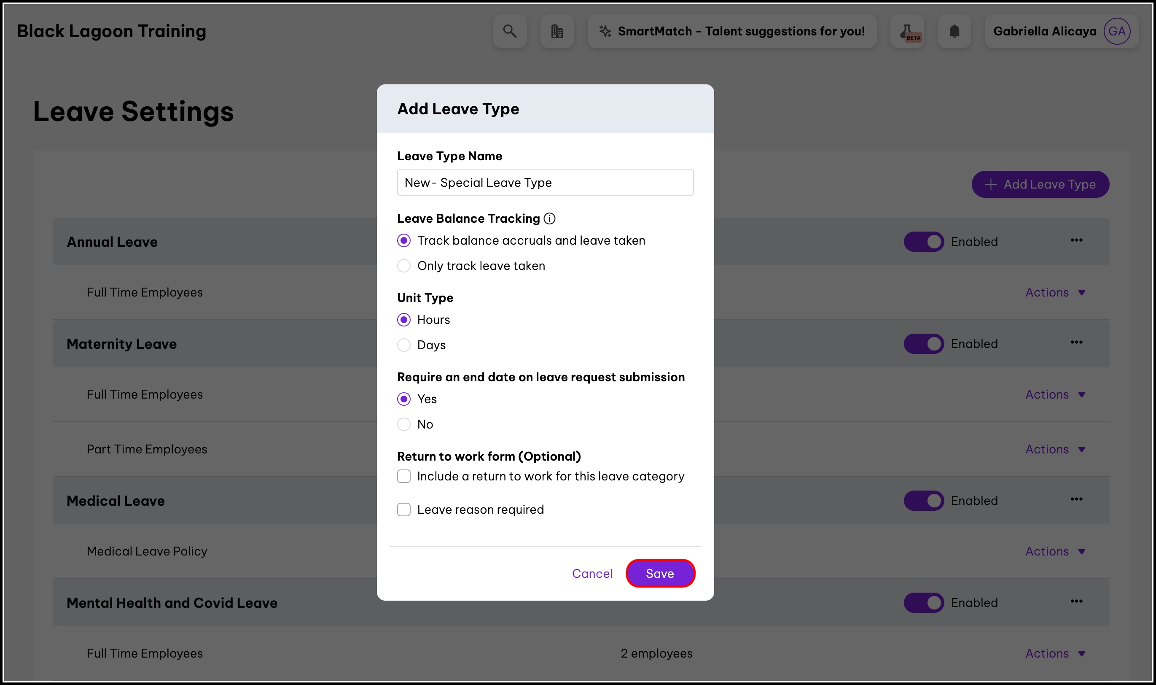Open the organization building icon
Viewport: 1156px width, 685px height.
pyautogui.click(x=557, y=31)
